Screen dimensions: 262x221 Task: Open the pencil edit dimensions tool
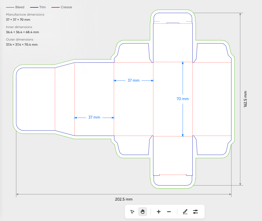pos(185,212)
